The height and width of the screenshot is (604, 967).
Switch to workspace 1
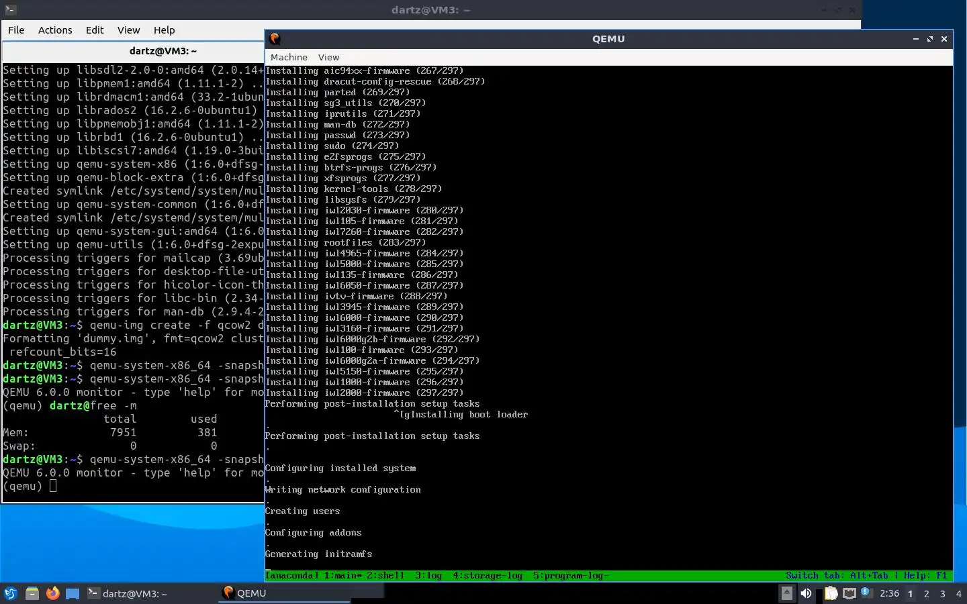tap(911, 593)
